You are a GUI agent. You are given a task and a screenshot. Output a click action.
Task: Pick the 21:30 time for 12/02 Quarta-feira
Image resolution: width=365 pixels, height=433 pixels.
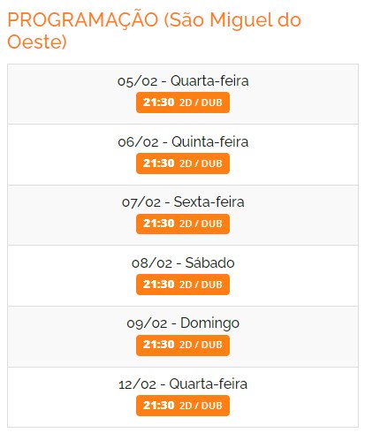tap(158, 406)
